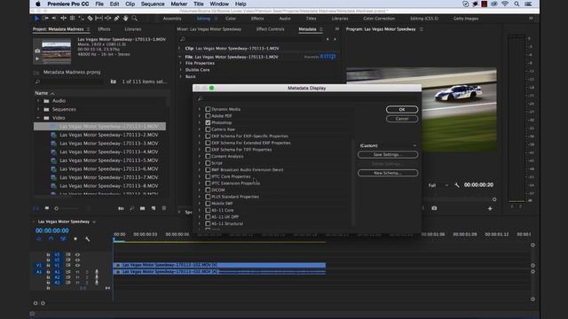Screen dimensions: 568x319
Task: Open the Clip menu
Action: coord(130,4)
